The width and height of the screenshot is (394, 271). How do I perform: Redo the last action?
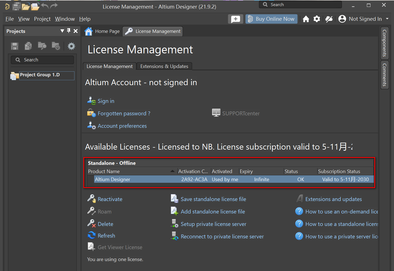point(54,6)
